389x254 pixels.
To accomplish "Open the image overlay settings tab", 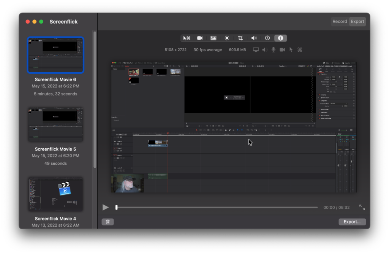I will pos(213,38).
